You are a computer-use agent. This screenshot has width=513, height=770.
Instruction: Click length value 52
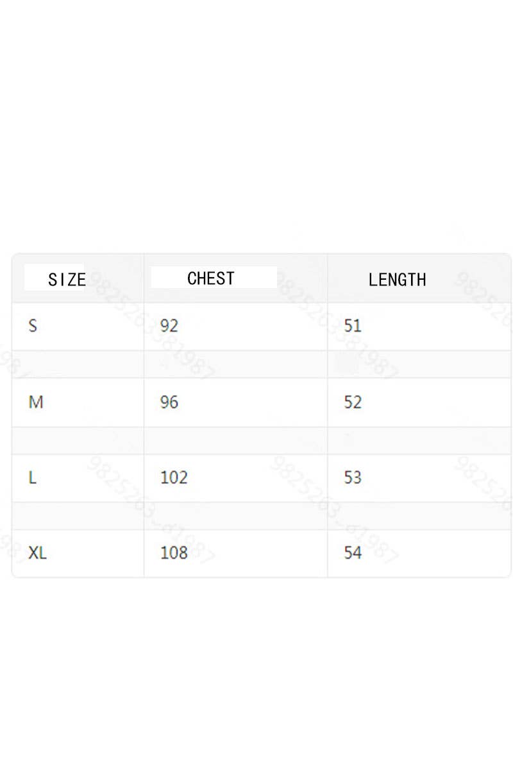pyautogui.click(x=353, y=402)
